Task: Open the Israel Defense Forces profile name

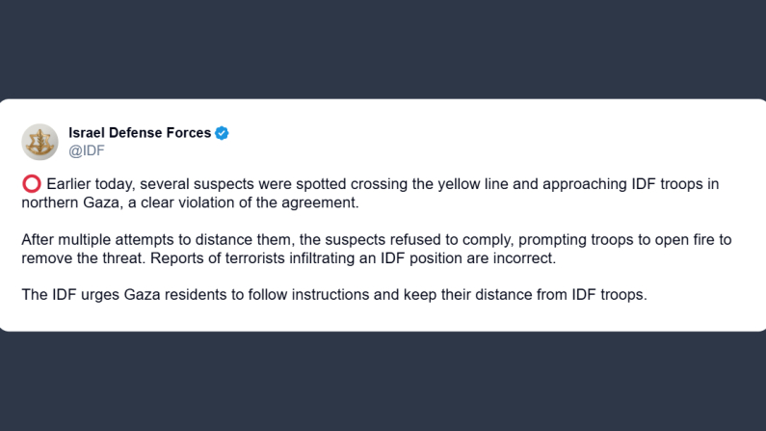Action: pyautogui.click(x=140, y=133)
